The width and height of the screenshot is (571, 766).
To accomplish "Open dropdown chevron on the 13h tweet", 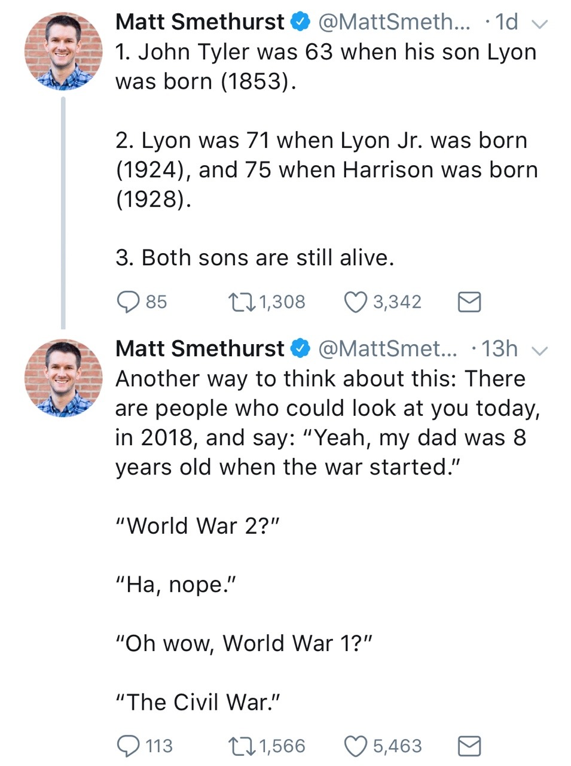I will pos(539,351).
